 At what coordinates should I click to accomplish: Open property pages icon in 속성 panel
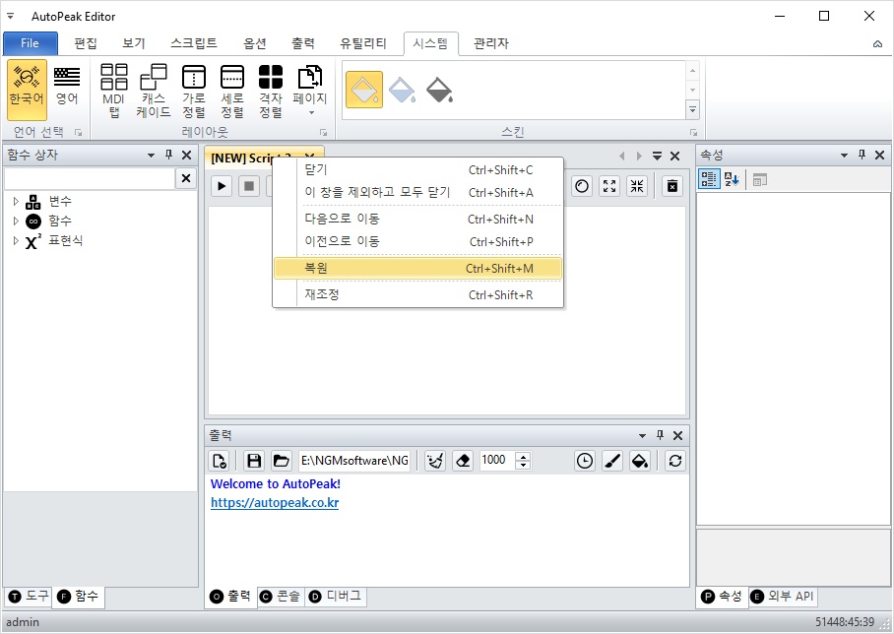click(759, 180)
